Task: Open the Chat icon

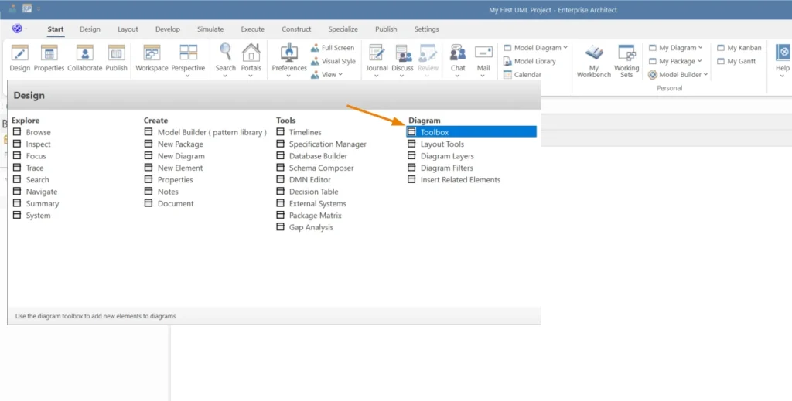Action: pyautogui.click(x=458, y=56)
